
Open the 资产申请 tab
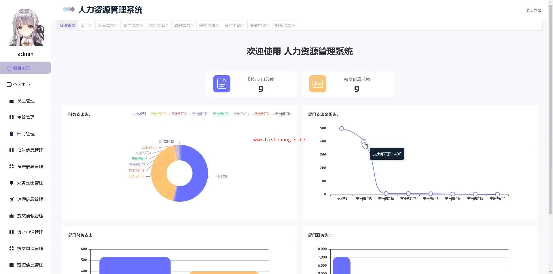point(232,25)
